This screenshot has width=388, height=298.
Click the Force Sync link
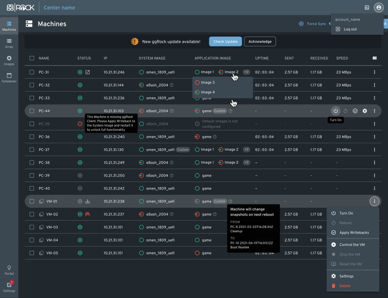(316, 24)
